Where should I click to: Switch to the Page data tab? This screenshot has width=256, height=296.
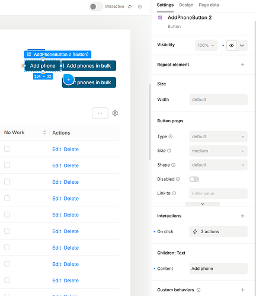pos(209,5)
